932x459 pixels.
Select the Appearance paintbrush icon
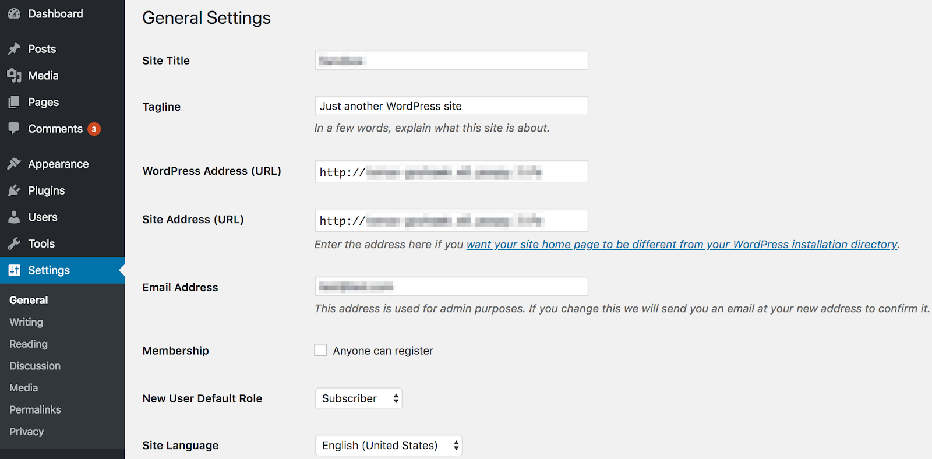(14, 164)
